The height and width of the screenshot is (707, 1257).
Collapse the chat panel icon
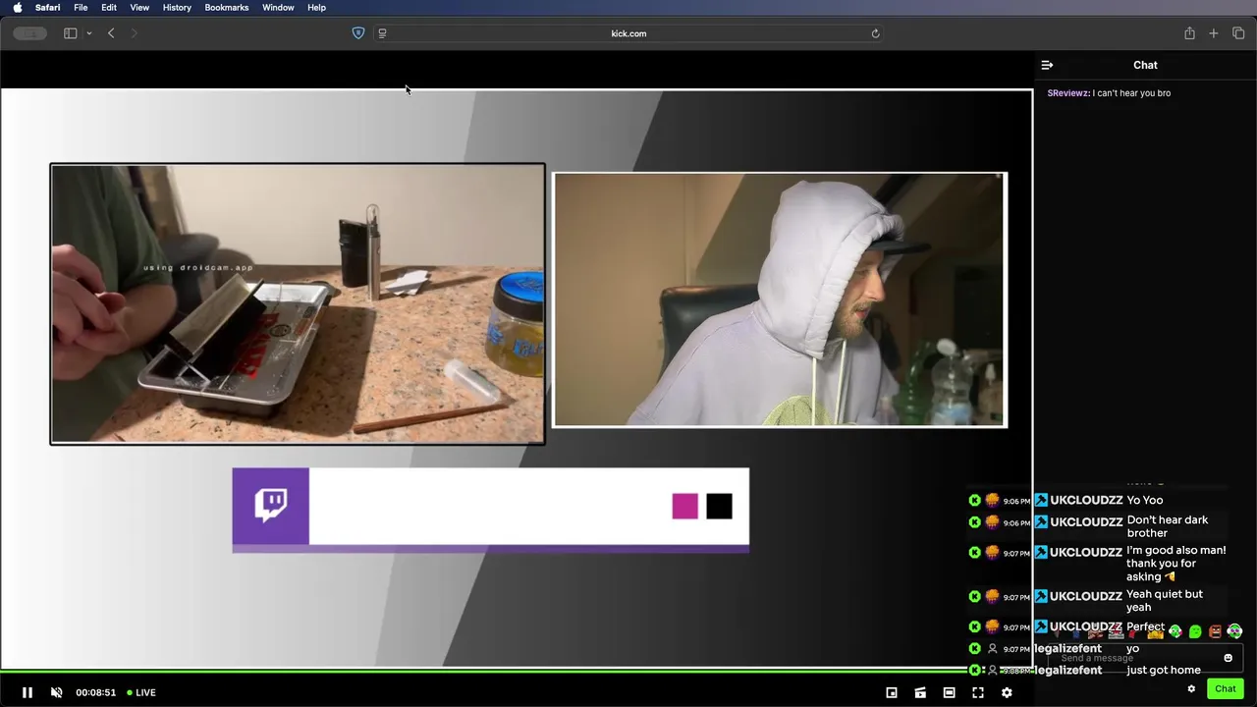[x=1047, y=65]
